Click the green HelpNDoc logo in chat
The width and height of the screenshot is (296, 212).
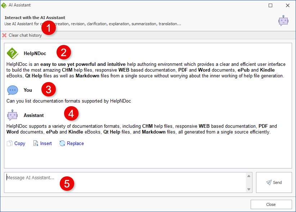13,53
